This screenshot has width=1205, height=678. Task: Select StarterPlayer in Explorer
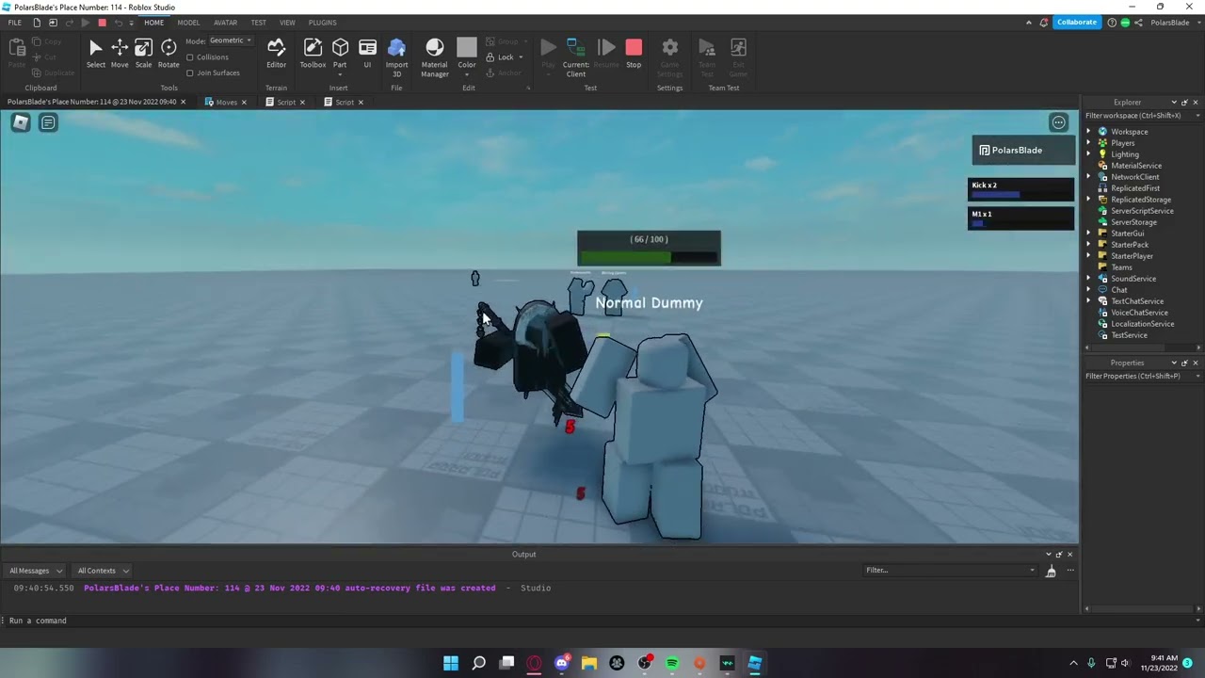1132,256
